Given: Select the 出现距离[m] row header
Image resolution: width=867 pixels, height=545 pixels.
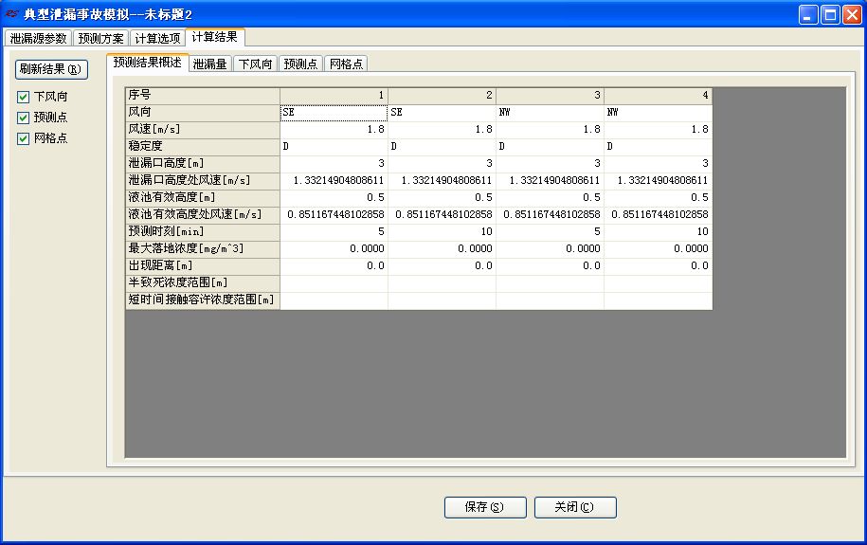Looking at the screenshot, I should pos(203,266).
